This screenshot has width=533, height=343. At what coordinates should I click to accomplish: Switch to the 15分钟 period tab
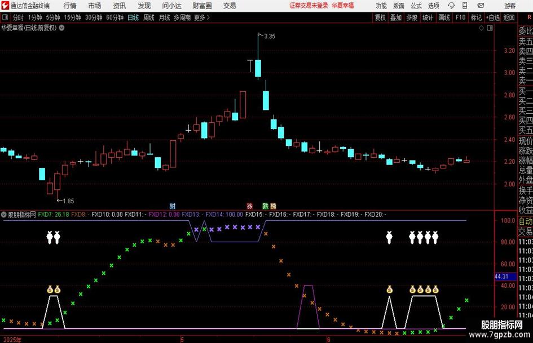click(x=73, y=17)
